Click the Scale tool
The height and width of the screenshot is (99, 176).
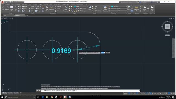click(31, 11)
